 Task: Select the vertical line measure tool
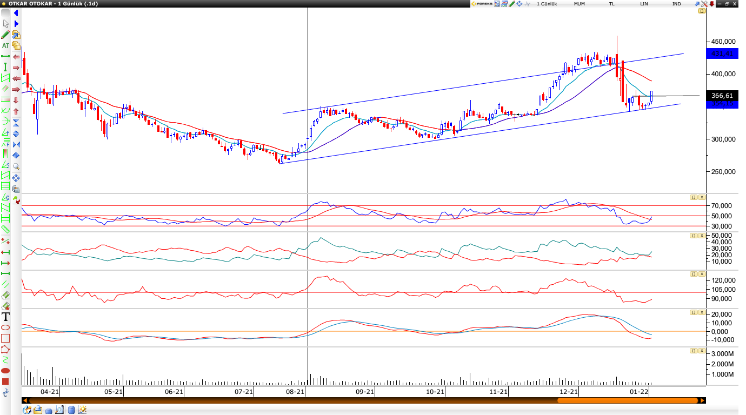click(x=5, y=66)
